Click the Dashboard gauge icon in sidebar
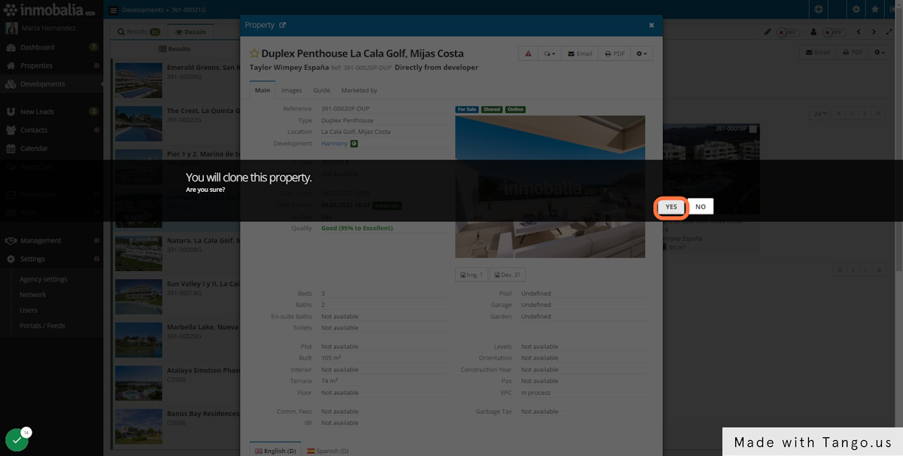903x456 pixels. click(11, 47)
